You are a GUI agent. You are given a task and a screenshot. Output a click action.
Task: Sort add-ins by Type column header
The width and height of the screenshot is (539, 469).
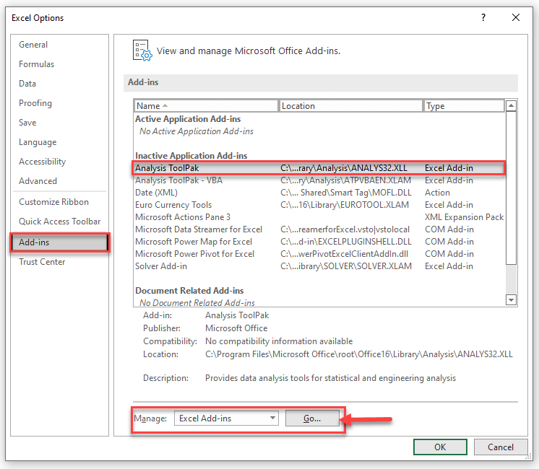pyautogui.click(x=464, y=106)
